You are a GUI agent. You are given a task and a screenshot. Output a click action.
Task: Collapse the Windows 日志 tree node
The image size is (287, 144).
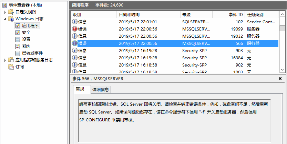[x=5, y=19]
